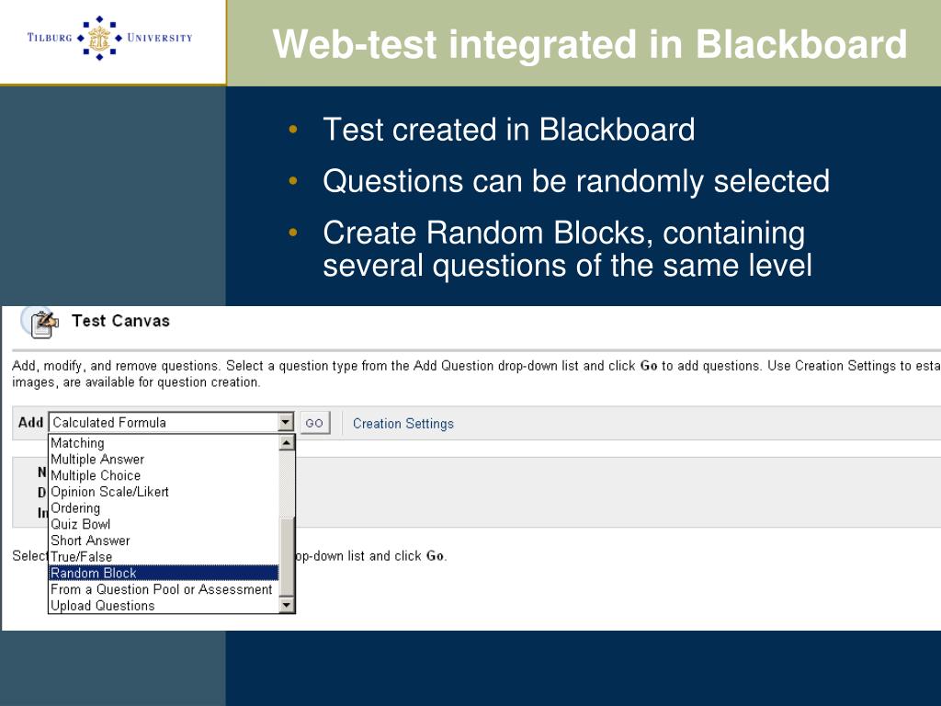Click the dropdown list scrollbar thumb

point(287,557)
